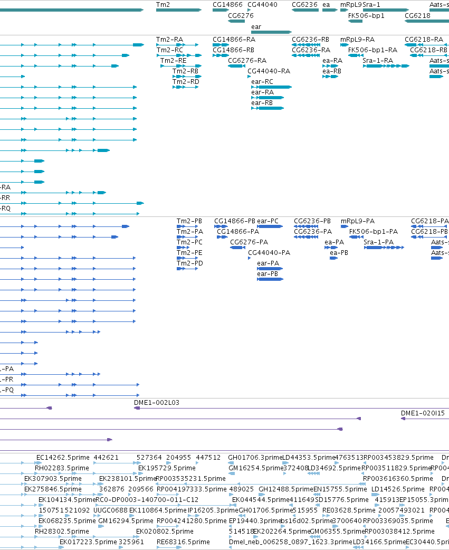Viewport: 449px width, 550px height.
Task: Select the Tm2-RD transcript label
Action: pyautogui.click(x=186, y=81)
